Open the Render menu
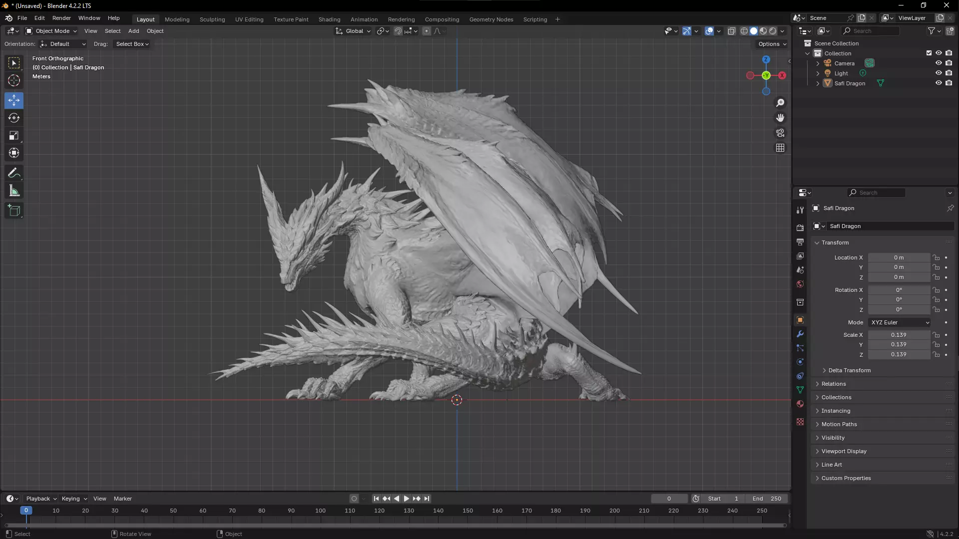This screenshot has height=539, width=959. coord(61,18)
